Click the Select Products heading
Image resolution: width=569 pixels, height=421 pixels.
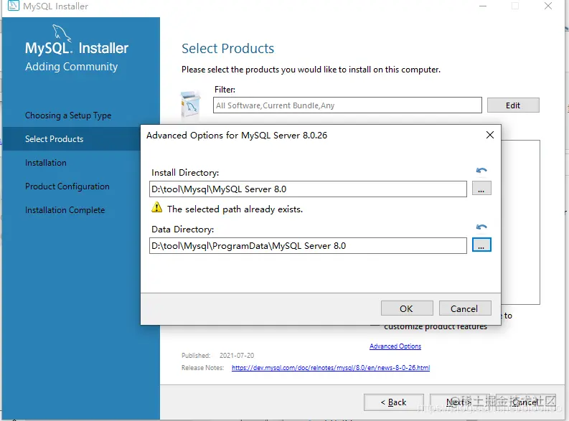(x=228, y=48)
